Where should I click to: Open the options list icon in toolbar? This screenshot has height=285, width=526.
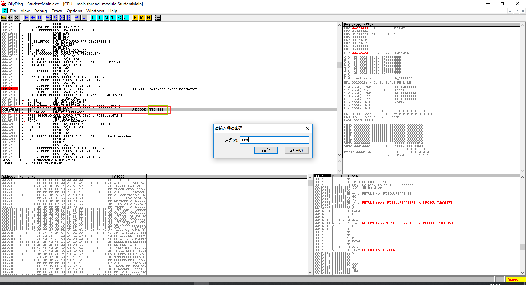coord(158,18)
